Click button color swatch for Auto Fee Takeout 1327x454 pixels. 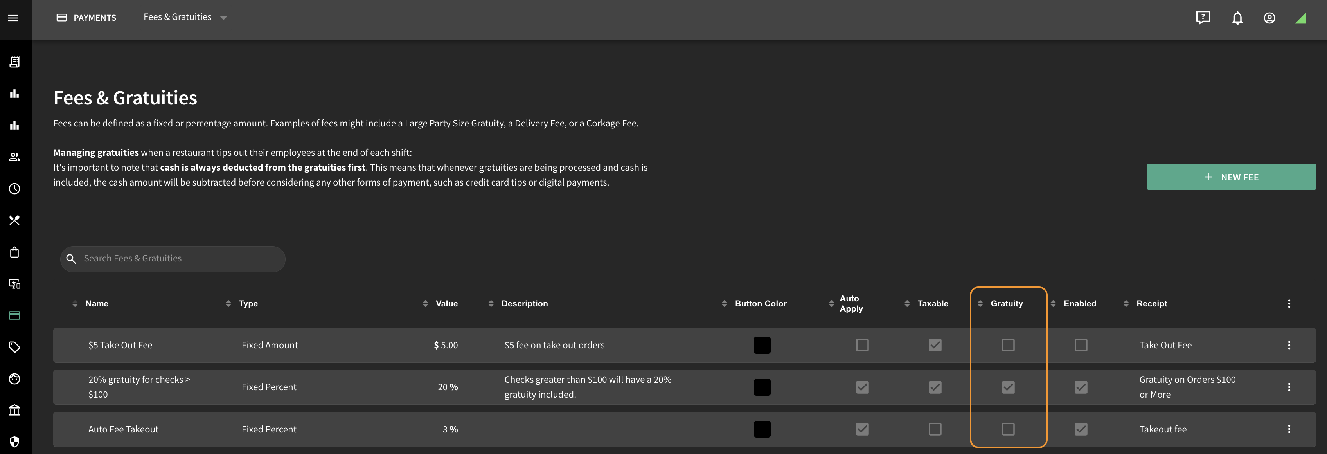(x=762, y=429)
